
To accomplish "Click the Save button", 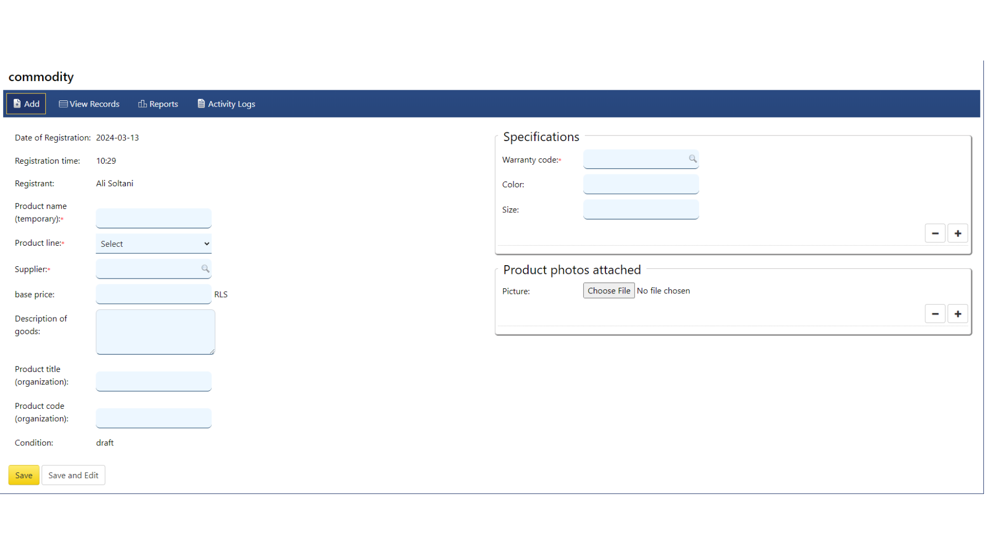I will 23,475.
